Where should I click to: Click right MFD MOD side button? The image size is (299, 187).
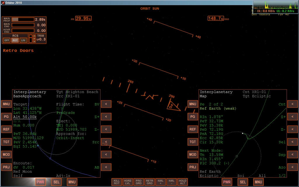(x=193, y=154)
